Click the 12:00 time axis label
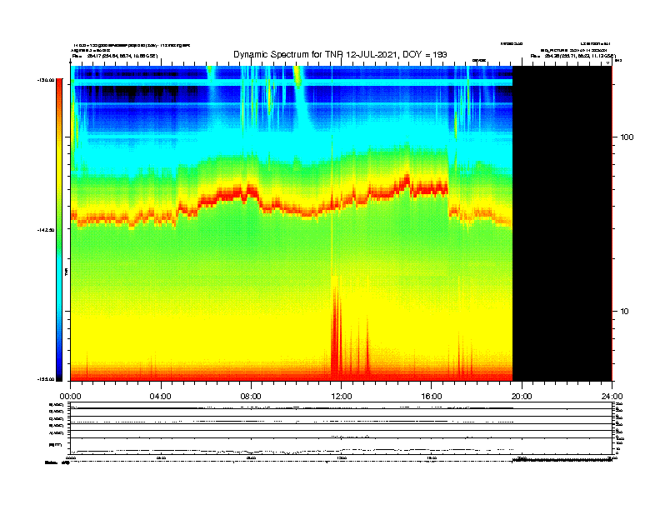The height and width of the screenshot is (510, 660). [x=342, y=397]
